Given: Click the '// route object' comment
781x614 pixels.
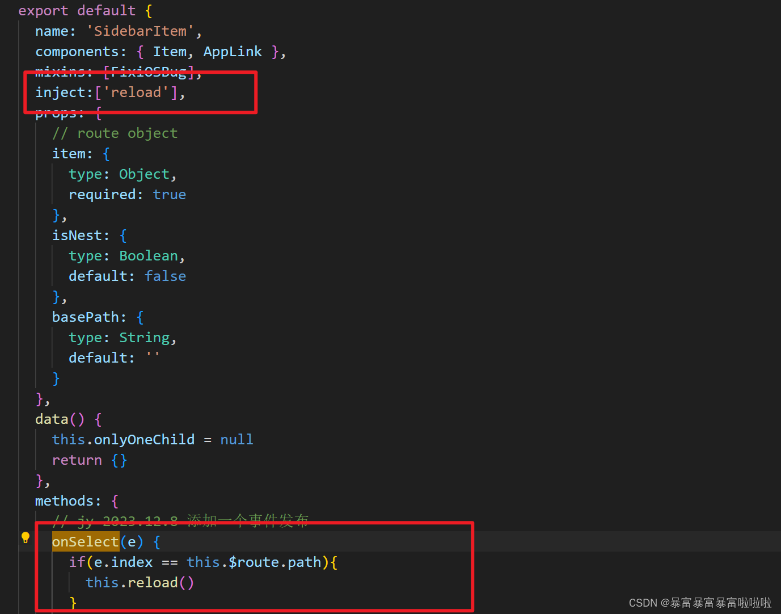Looking at the screenshot, I should coord(115,133).
